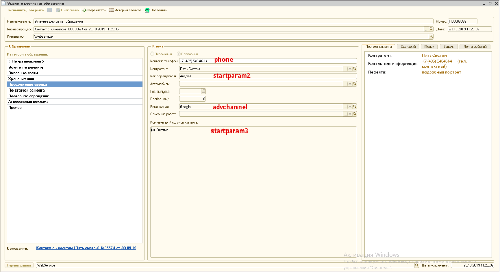Open selection list for Автомобиль field
This screenshot has width=500, height=272.
click(345, 84)
